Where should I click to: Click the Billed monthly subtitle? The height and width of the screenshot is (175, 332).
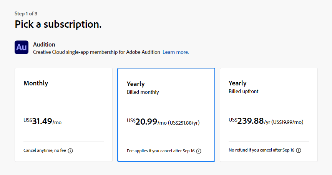(143, 92)
